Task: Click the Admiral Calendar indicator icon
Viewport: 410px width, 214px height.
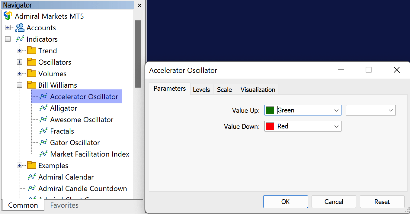Action: 32,177
